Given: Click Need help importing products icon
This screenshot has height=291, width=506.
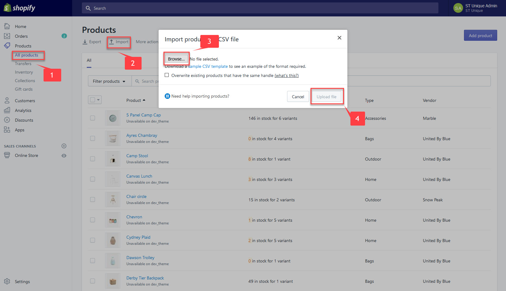Looking at the screenshot, I should pos(167,96).
